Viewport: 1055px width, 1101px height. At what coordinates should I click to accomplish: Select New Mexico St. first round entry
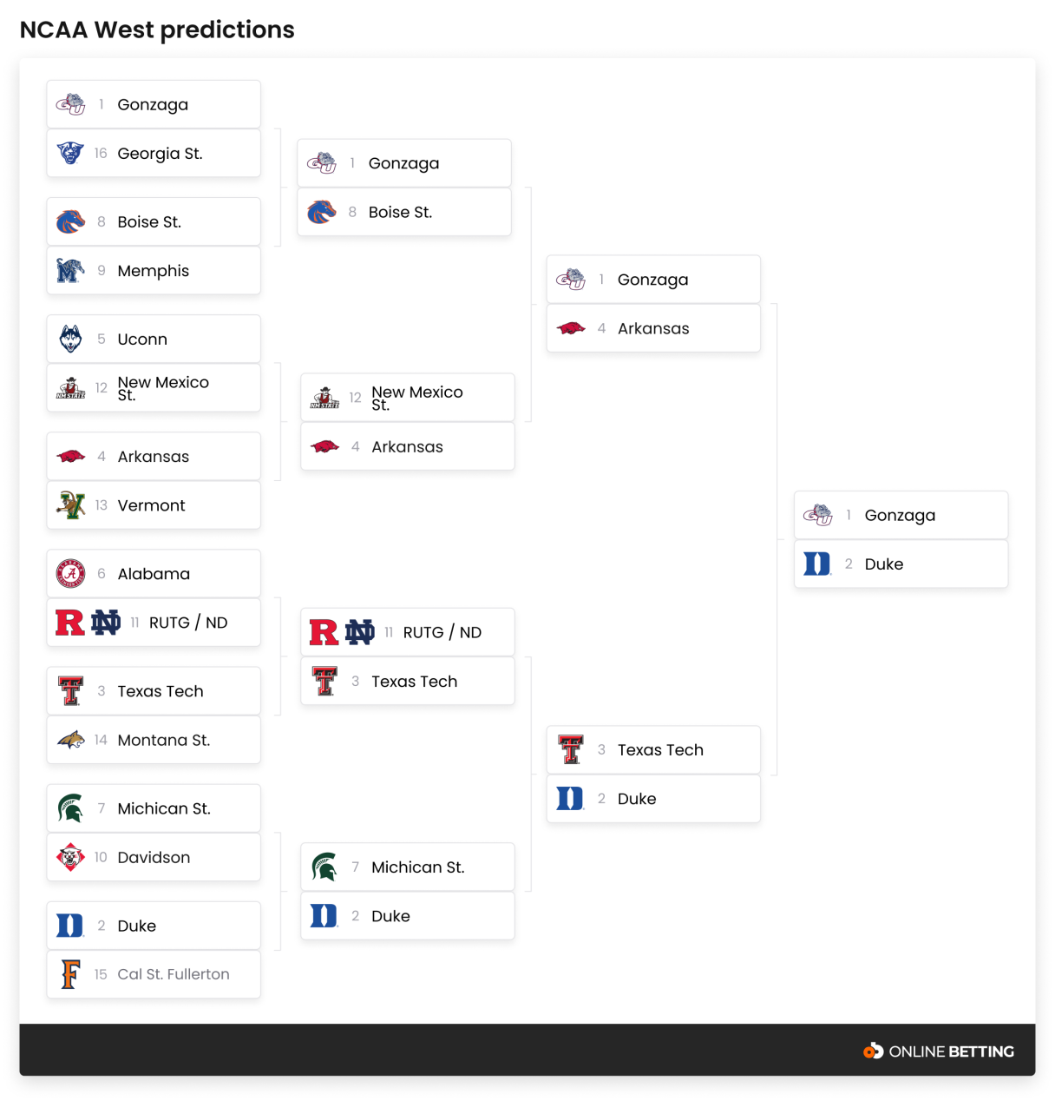(x=154, y=387)
